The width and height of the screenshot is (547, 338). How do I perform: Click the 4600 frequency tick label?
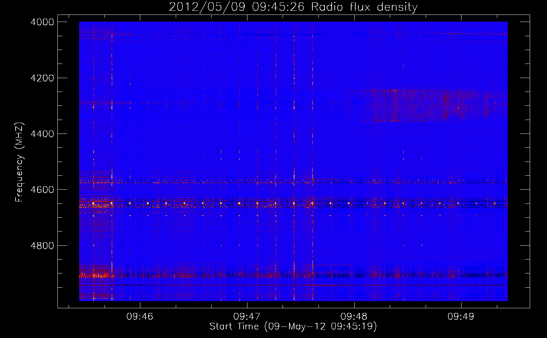click(x=42, y=190)
